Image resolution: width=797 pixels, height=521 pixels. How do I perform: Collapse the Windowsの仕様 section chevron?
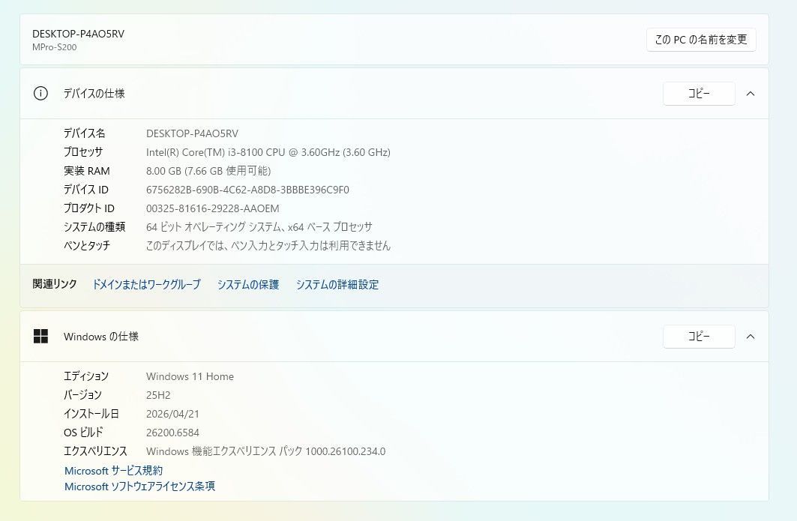coord(751,337)
